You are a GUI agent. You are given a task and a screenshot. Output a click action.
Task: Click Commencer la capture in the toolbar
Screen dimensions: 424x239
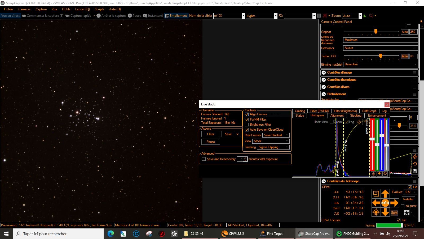[43, 16]
